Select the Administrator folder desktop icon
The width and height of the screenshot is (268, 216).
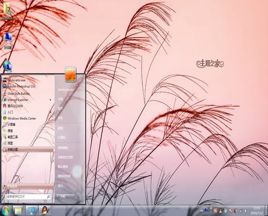coord(7,11)
